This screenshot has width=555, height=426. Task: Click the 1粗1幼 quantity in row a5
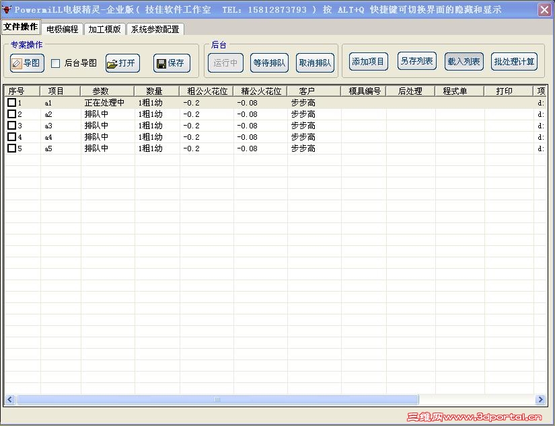coord(151,148)
